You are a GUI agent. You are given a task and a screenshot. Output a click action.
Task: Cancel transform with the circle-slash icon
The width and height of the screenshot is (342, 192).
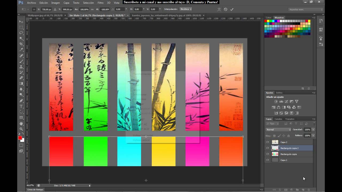point(226,9)
